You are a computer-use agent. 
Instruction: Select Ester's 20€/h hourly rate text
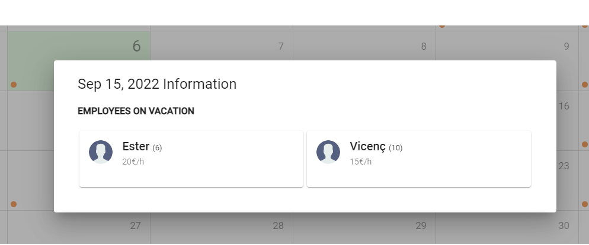(133, 162)
